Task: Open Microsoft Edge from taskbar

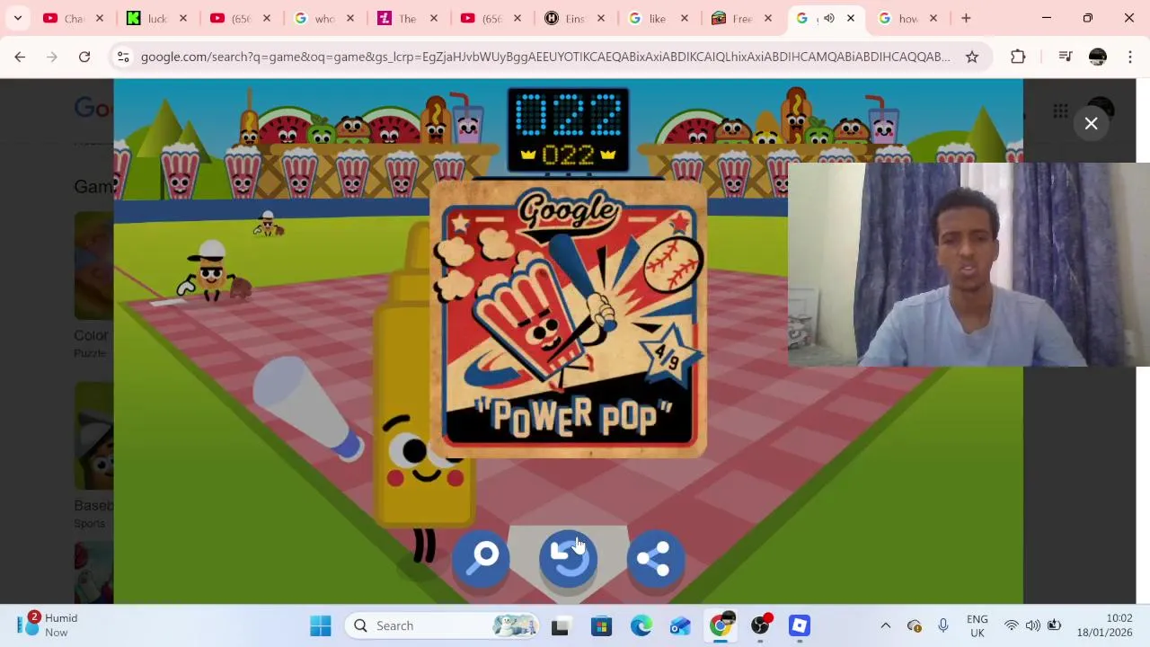Action: point(641,625)
